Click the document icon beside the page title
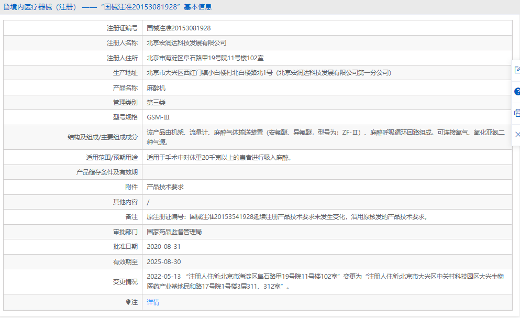 click(6, 7)
